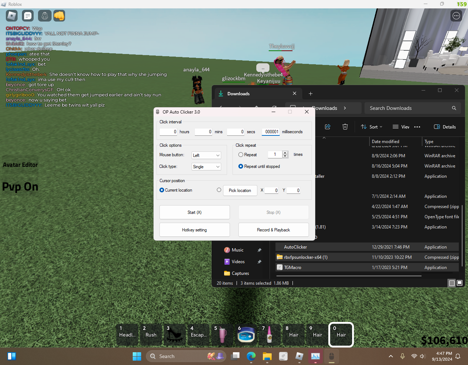The width and height of the screenshot is (468, 365).
Task: Open Hotkey setting
Action: pyautogui.click(x=195, y=230)
